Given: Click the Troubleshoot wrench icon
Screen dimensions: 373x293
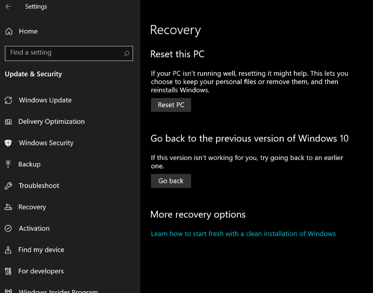Looking at the screenshot, I should coord(8,186).
